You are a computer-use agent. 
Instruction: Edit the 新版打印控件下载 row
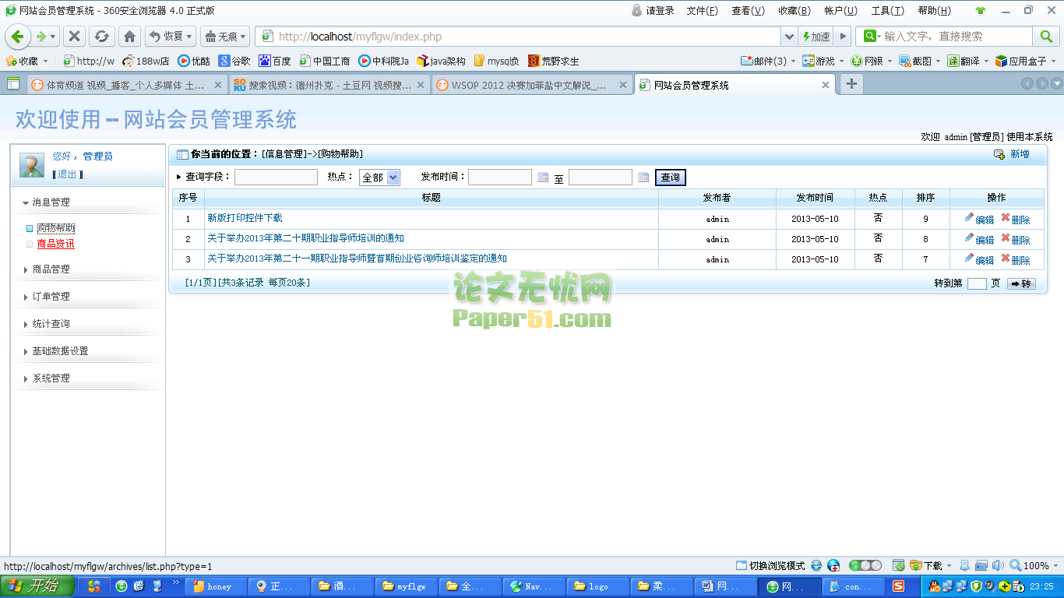(x=979, y=219)
